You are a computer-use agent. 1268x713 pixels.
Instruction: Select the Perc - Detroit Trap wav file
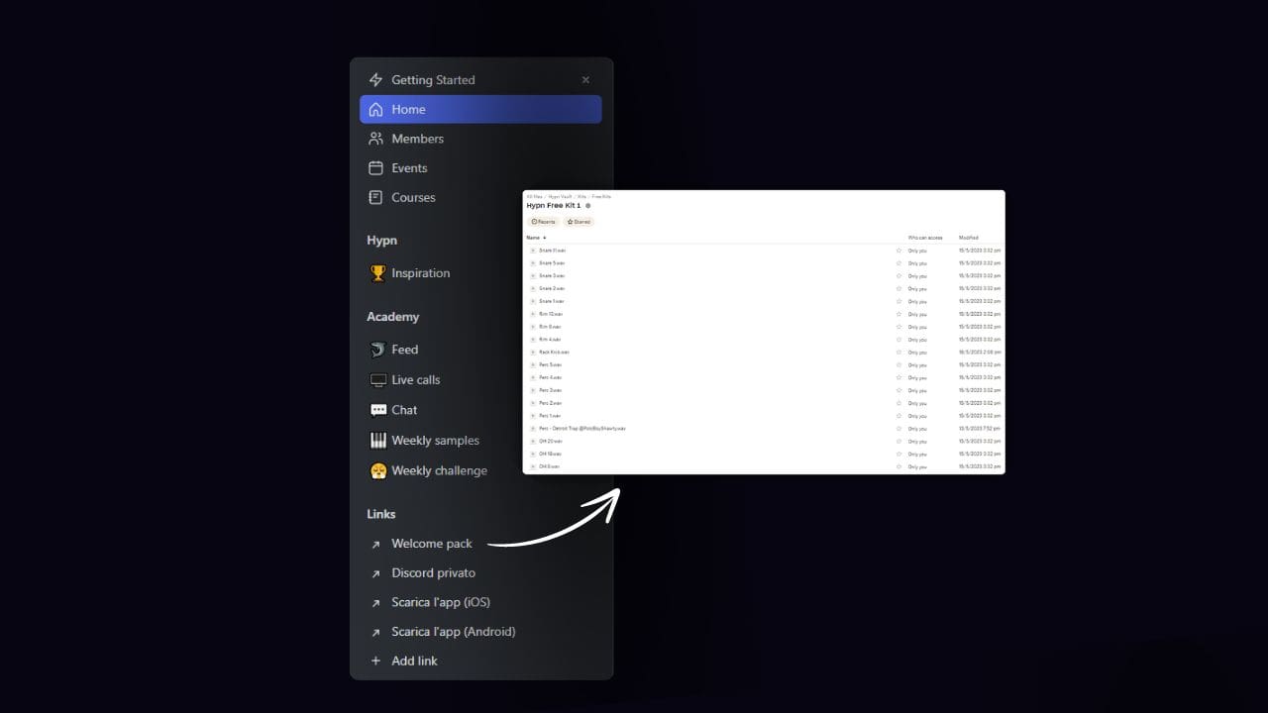pyautogui.click(x=582, y=429)
